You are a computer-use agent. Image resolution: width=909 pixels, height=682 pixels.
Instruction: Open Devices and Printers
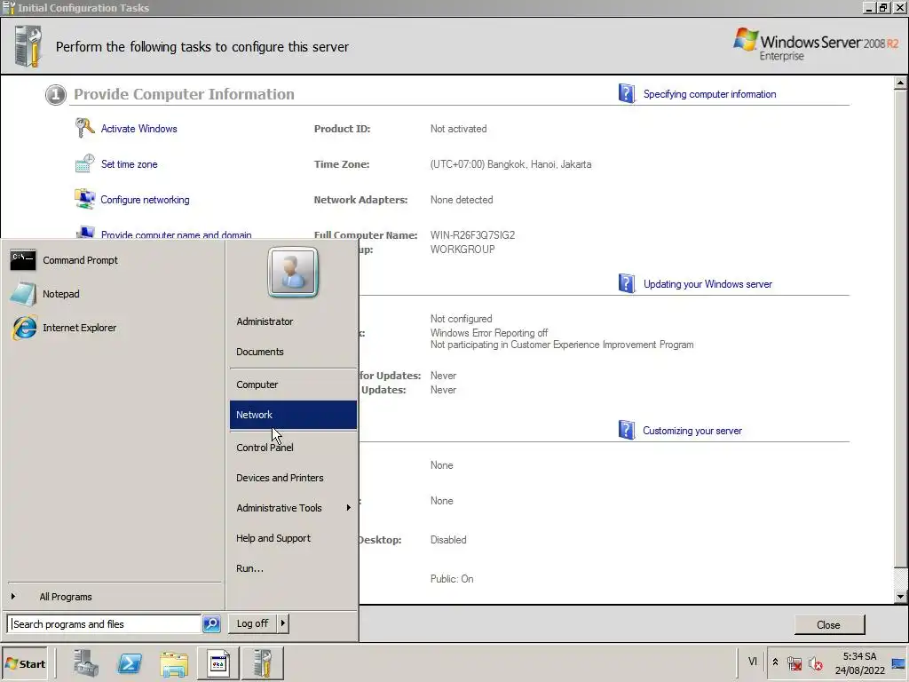pos(293,478)
